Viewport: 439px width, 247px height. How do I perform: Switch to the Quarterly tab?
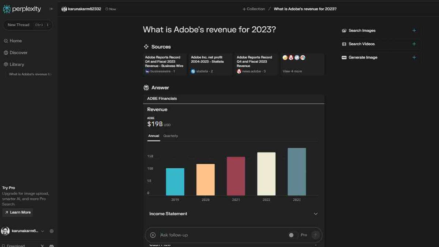[x=170, y=136]
